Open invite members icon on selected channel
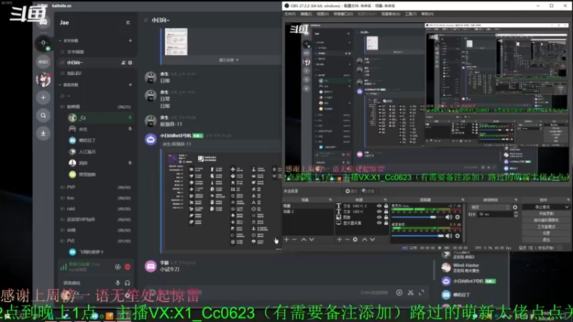 point(123,63)
